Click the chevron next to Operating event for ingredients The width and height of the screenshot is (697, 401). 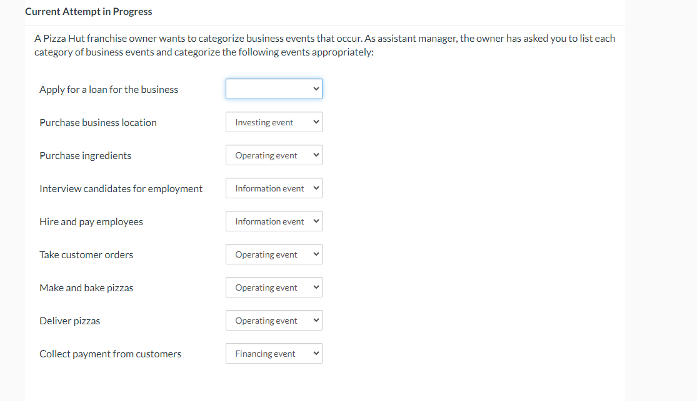pyautogui.click(x=316, y=155)
